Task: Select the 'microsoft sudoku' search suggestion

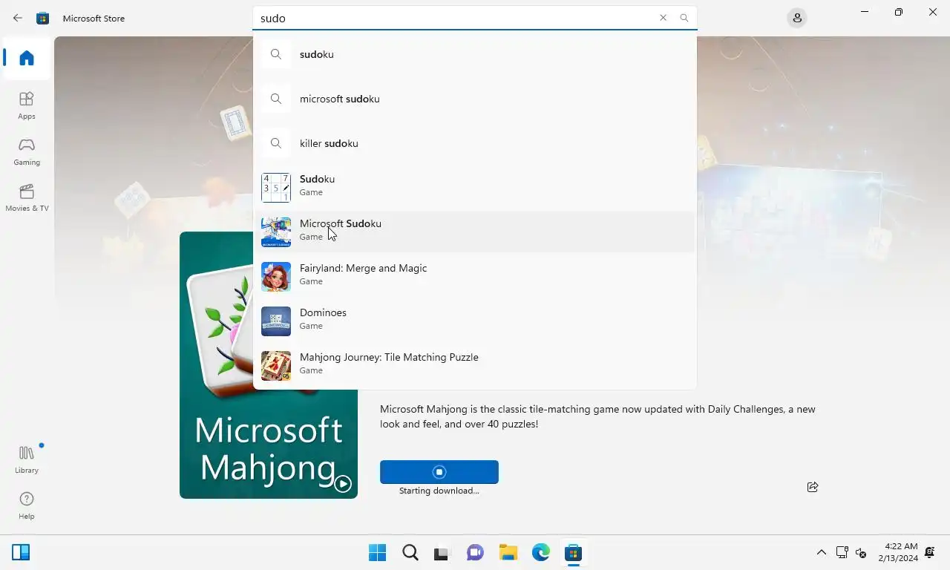Action: (475, 99)
